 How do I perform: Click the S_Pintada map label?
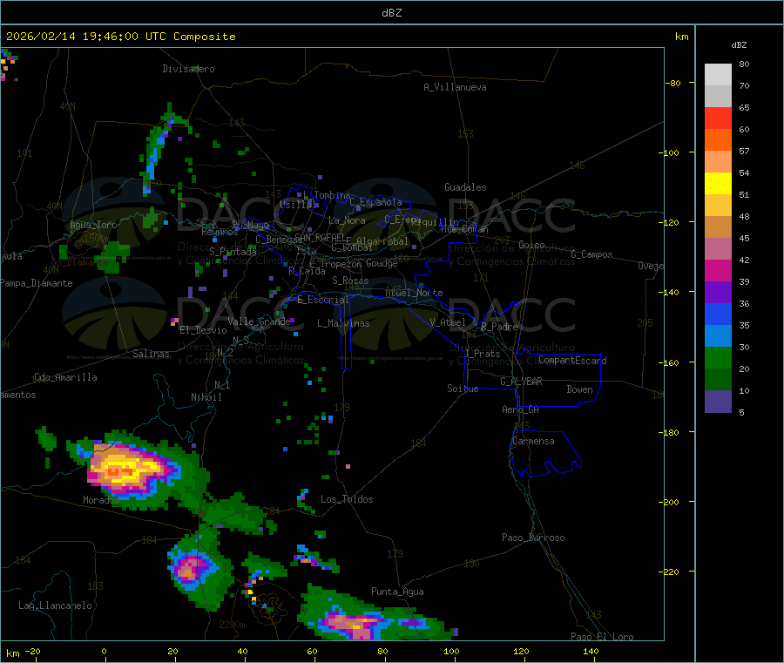coord(233,252)
